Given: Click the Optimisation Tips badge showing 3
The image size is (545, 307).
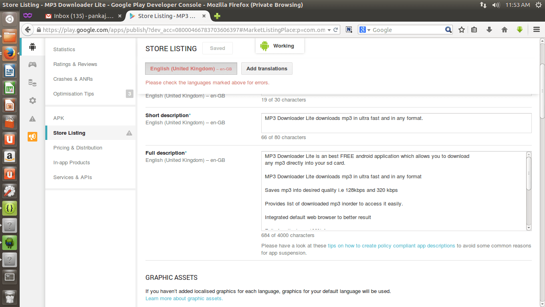Looking at the screenshot, I should click(129, 94).
